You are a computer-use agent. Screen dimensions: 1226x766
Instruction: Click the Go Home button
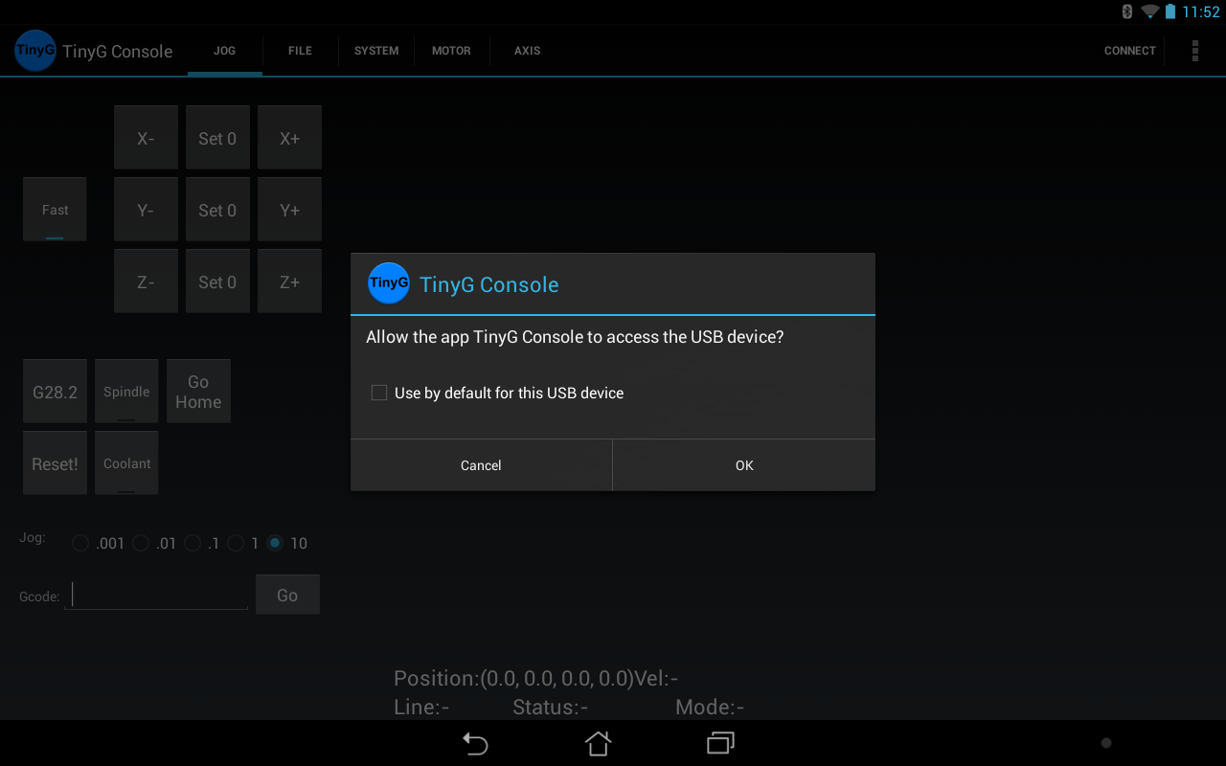point(198,392)
